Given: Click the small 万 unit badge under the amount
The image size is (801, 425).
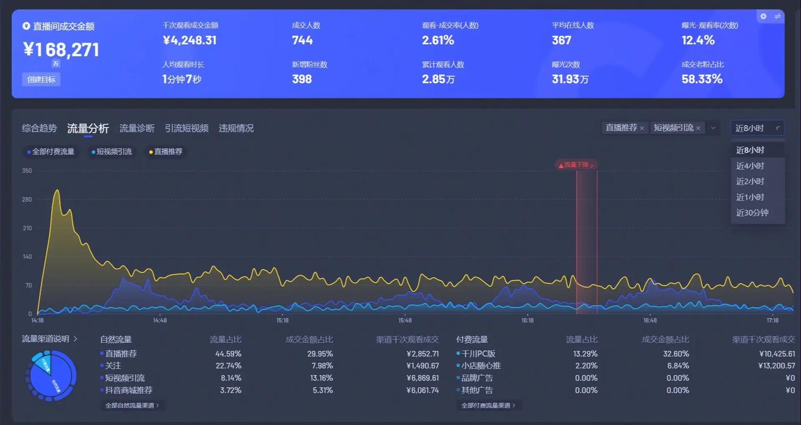Looking at the screenshot, I should pos(56,63).
